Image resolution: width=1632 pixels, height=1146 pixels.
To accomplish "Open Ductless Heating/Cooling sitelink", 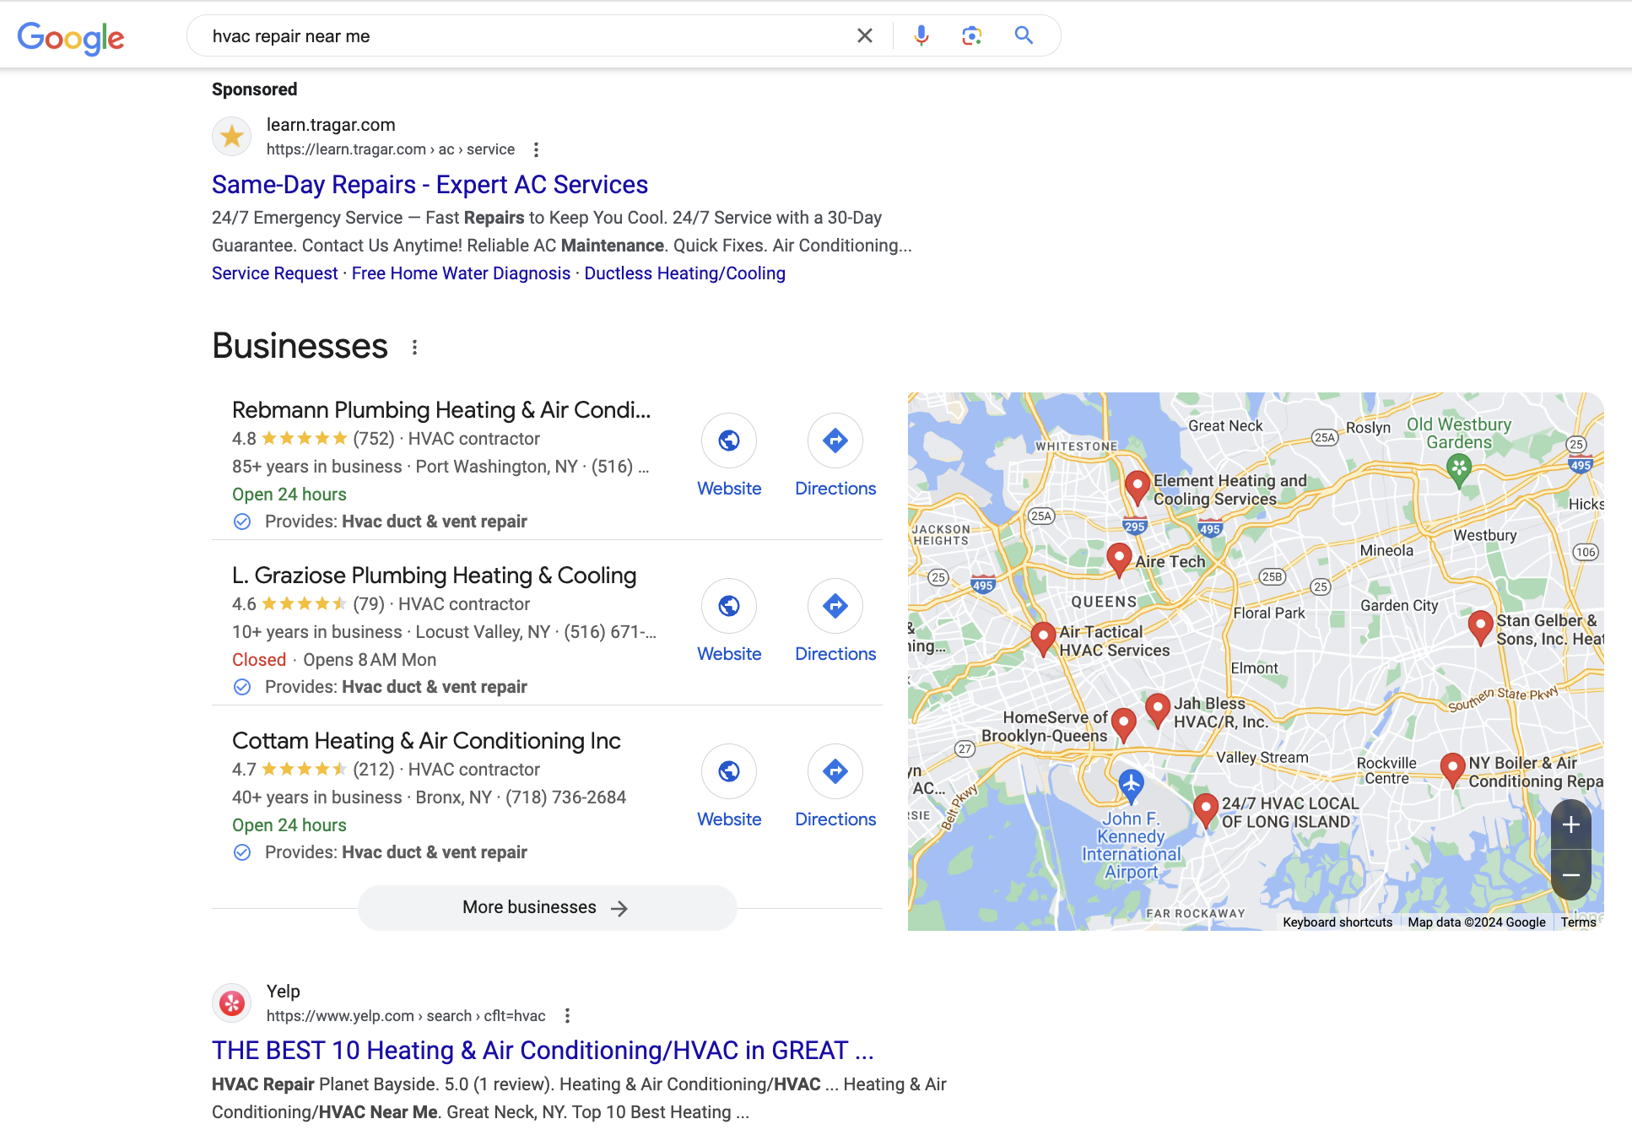I will click(684, 273).
